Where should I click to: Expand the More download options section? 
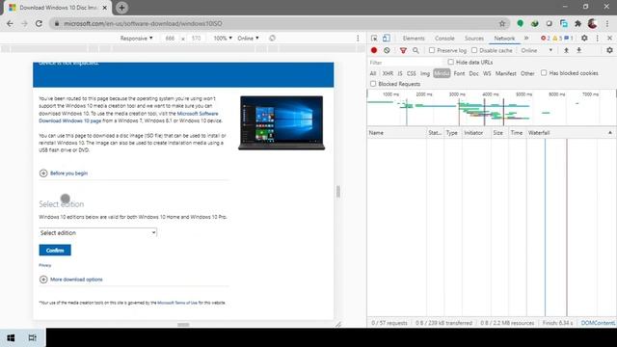[70, 280]
